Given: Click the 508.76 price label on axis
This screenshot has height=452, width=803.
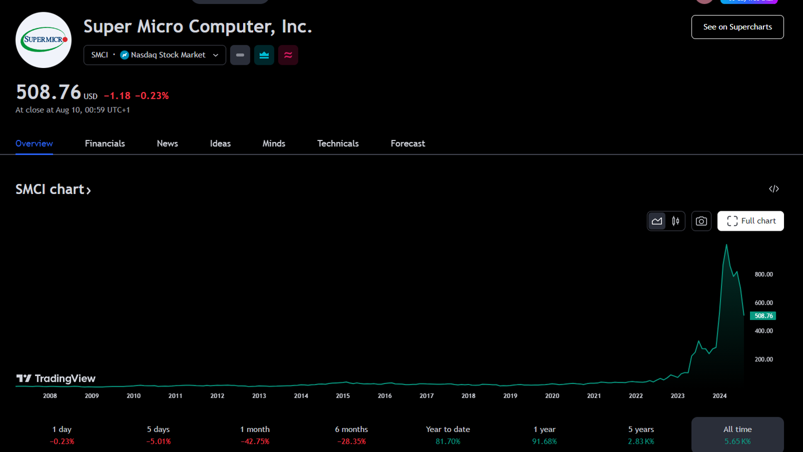Looking at the screenshot, I should tap(763, 316).
